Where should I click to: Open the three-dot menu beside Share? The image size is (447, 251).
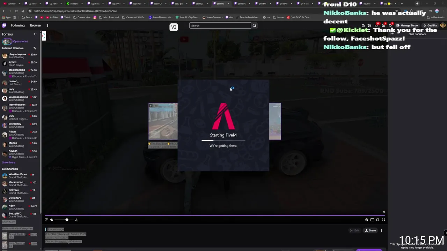pos(381,230)
